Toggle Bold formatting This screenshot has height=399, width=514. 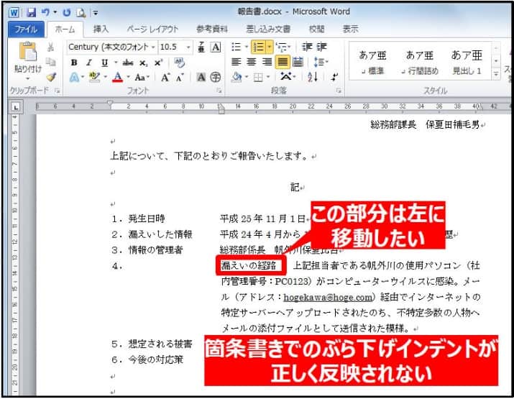tap(74, 63)
